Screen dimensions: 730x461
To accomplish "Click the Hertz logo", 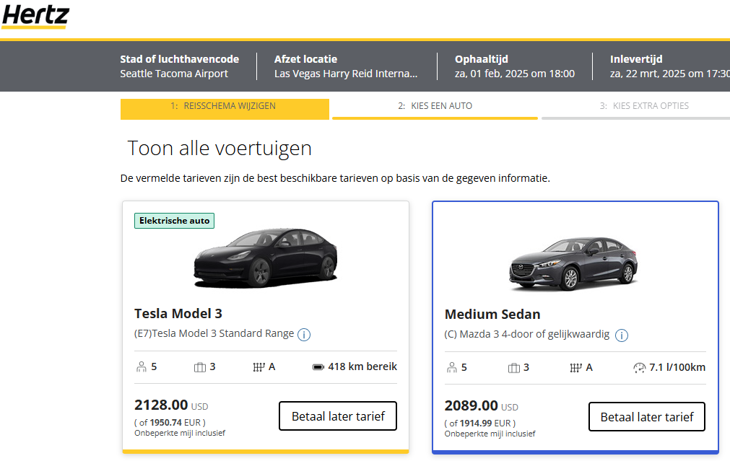I will click(x=35, y=16).
